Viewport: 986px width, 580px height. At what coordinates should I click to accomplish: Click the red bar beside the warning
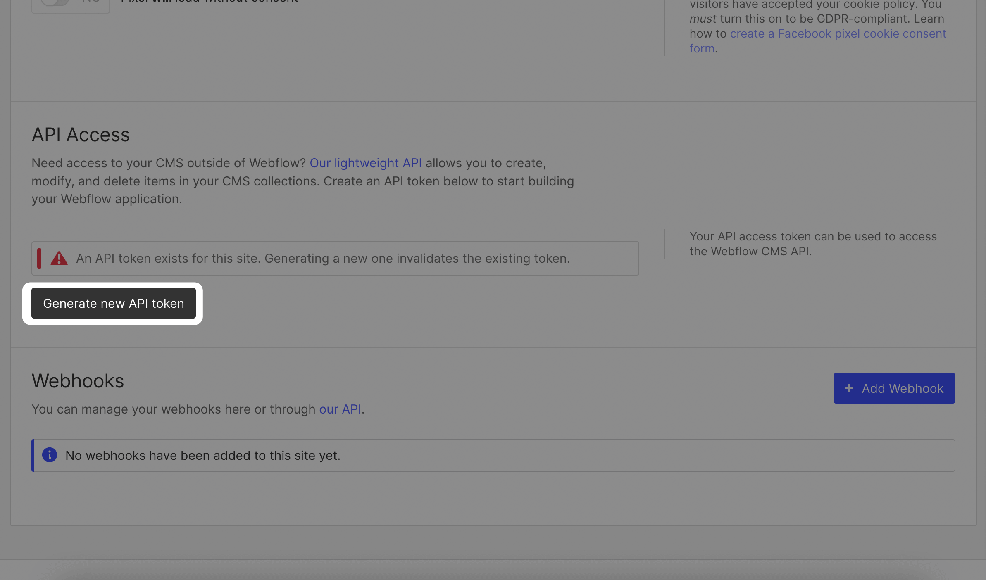pyautogui.click(x=39, y=259)
